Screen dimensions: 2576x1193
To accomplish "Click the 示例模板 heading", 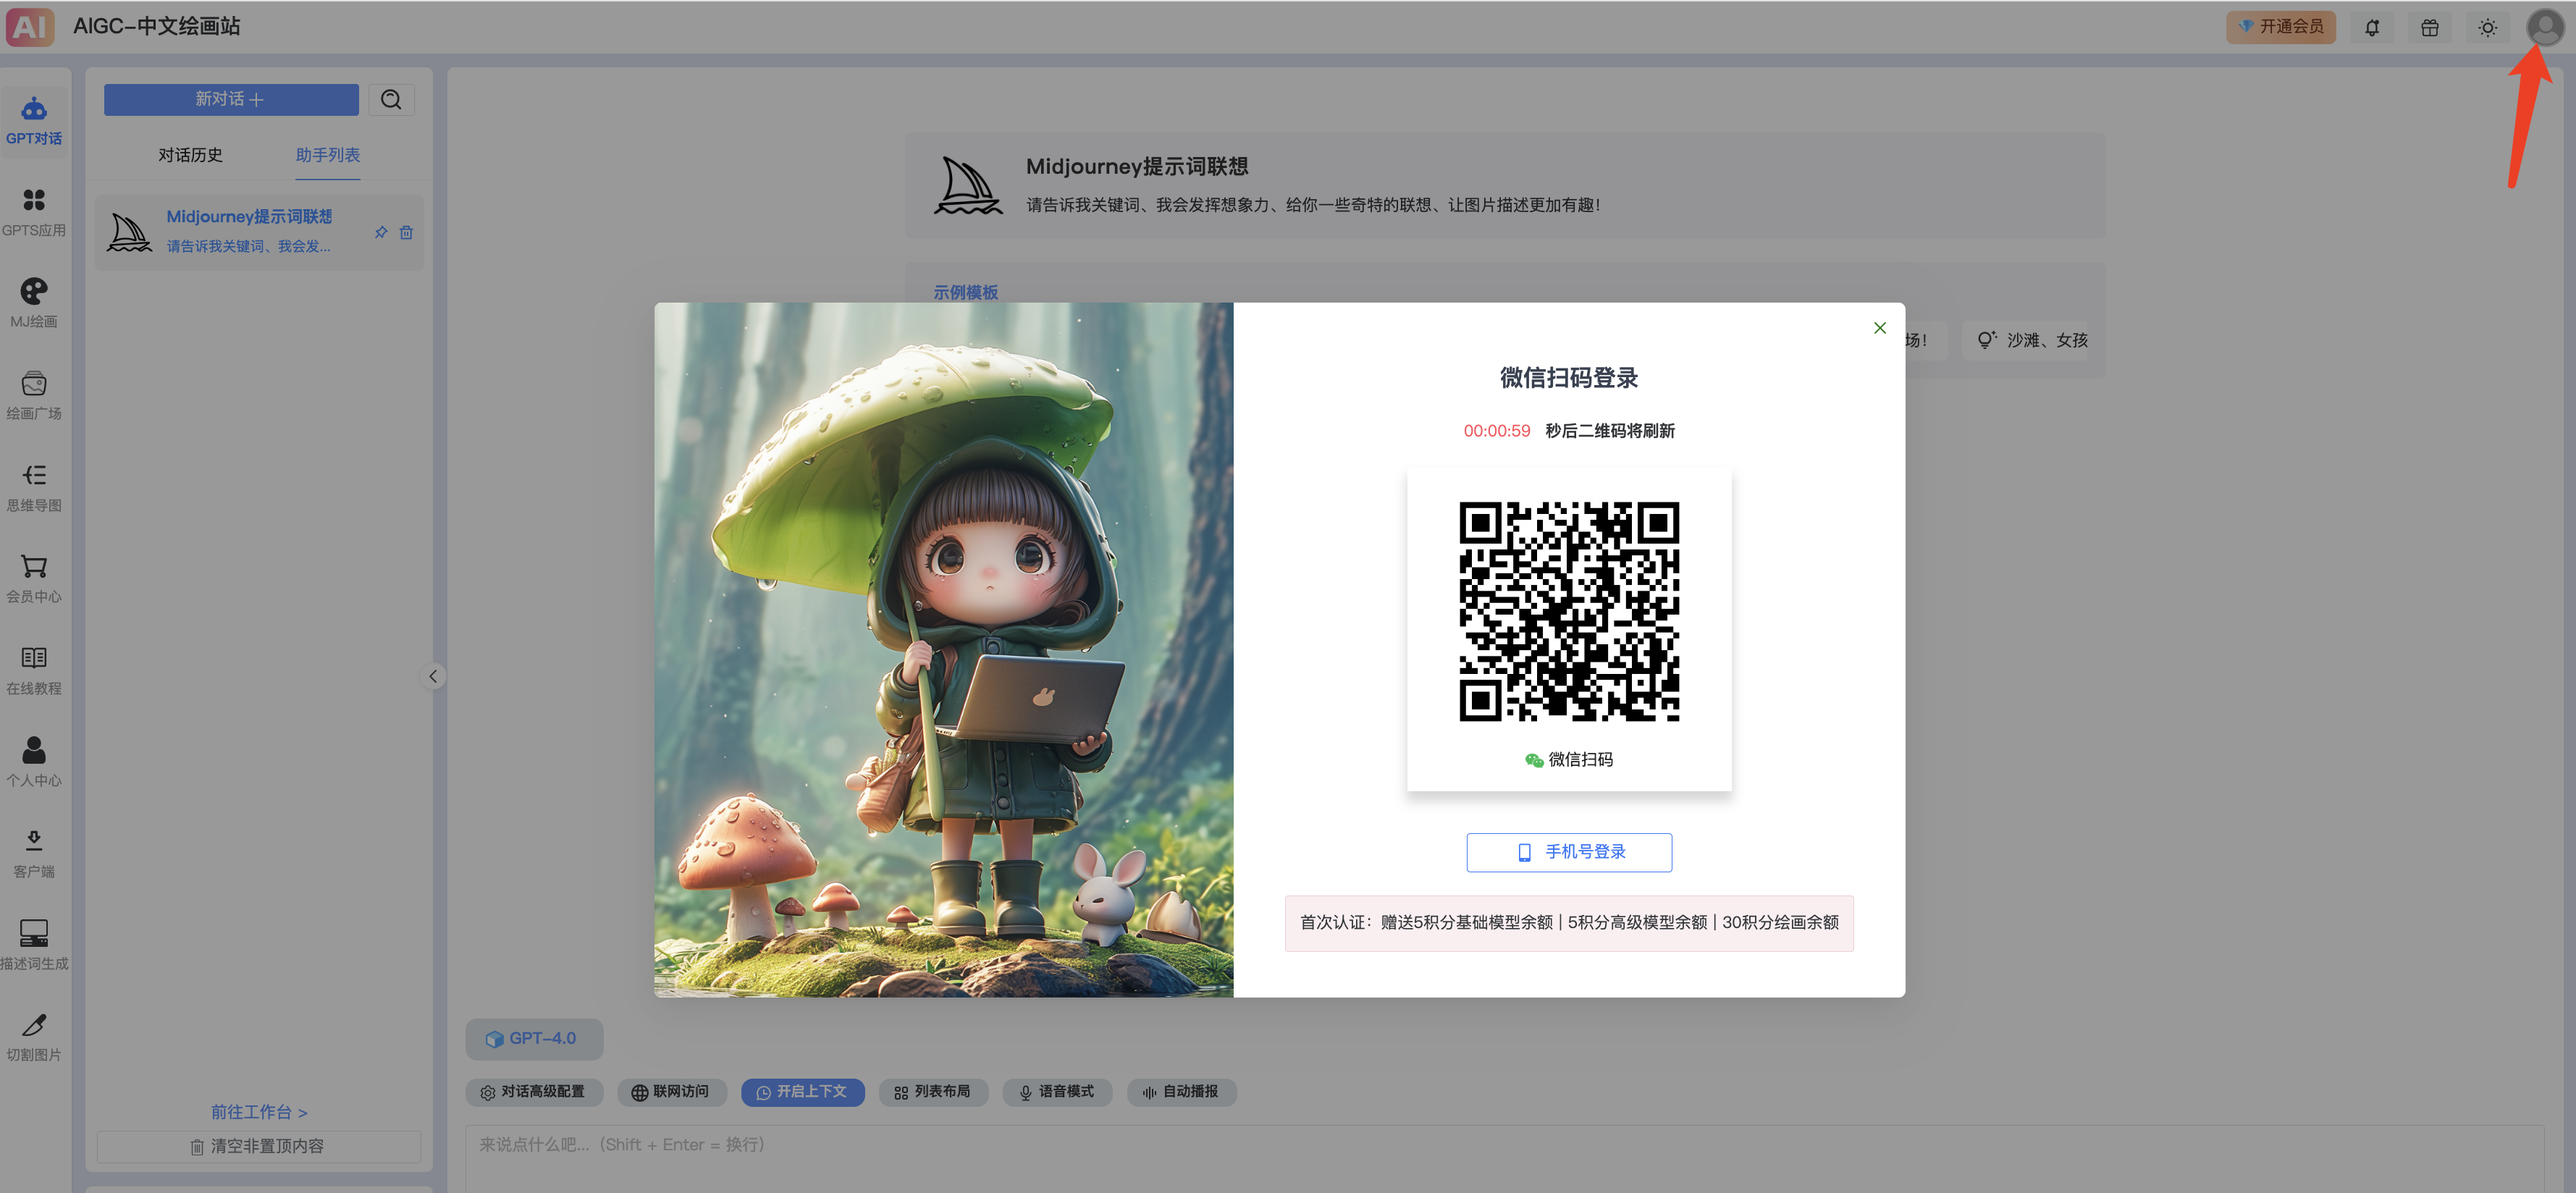I will (965, 292).
